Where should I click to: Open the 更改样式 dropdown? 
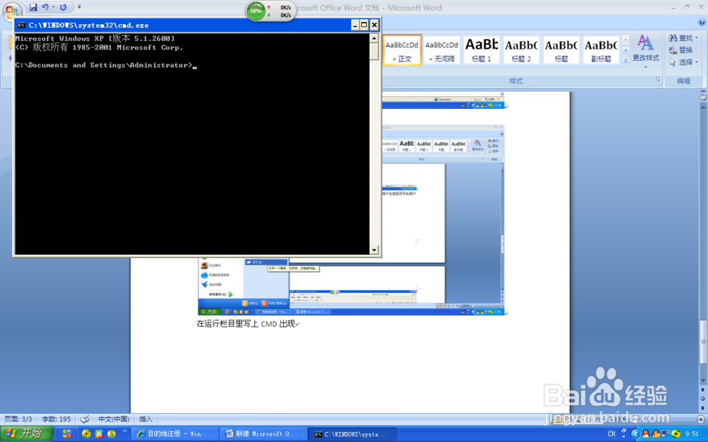[646, 52]
